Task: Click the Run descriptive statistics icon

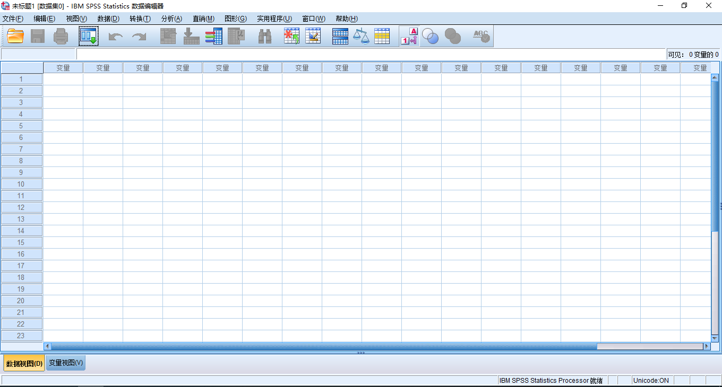Action: pyautogui.click(x=236, y=36)
